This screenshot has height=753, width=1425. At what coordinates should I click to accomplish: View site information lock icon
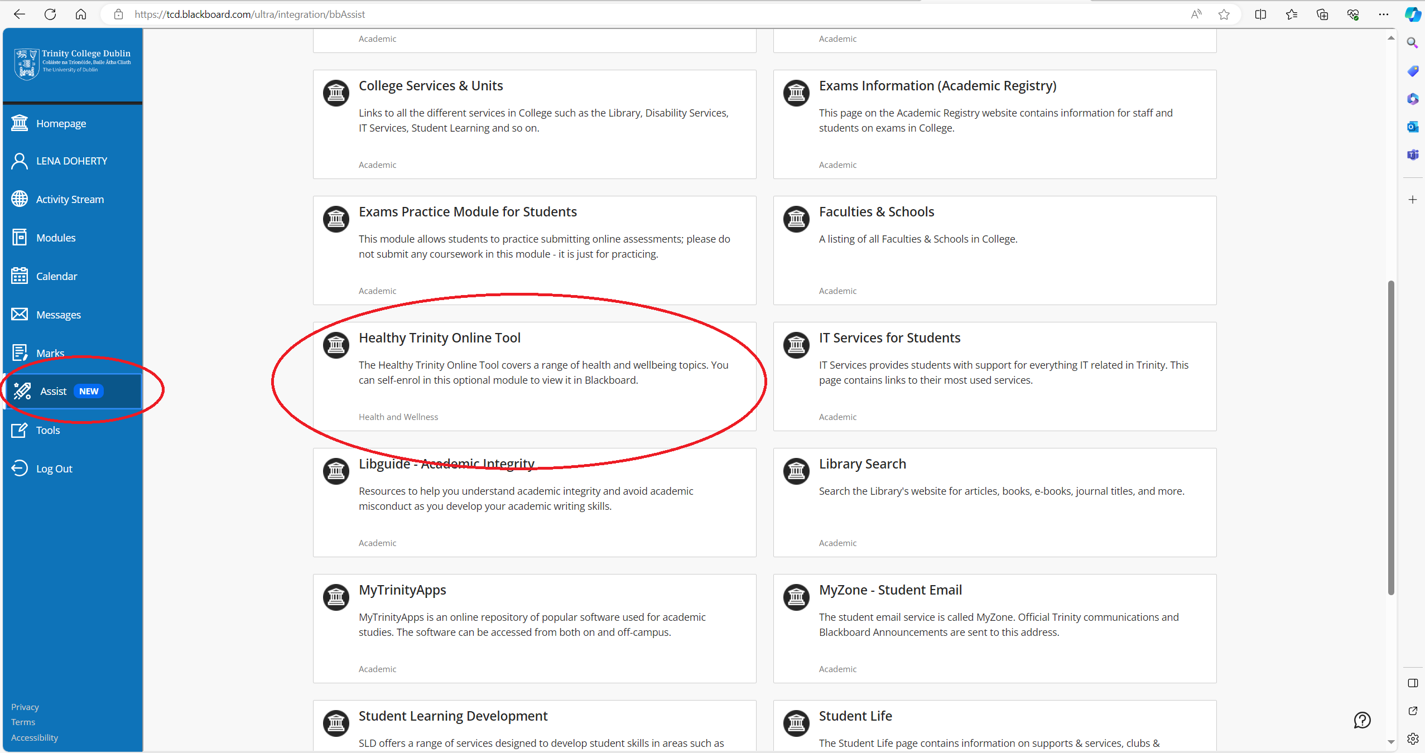118,15
